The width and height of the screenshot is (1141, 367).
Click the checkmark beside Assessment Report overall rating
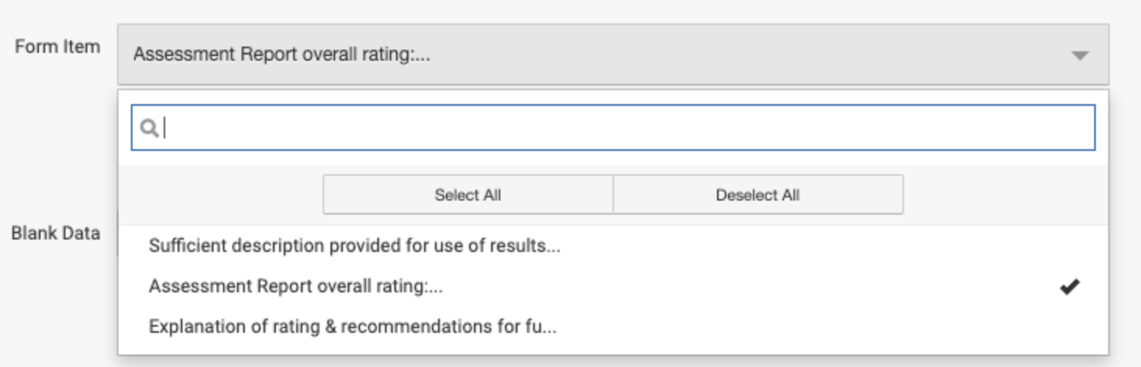pyautogui.click(x=1069, y=286)
